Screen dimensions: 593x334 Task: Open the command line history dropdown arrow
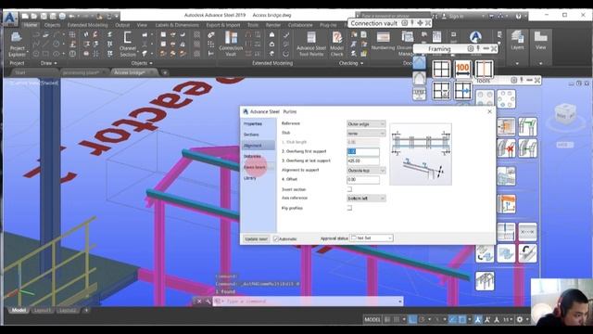coord(399,302)
